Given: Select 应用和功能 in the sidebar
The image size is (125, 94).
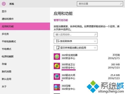Looking at the screenshot, I should 25,26.
